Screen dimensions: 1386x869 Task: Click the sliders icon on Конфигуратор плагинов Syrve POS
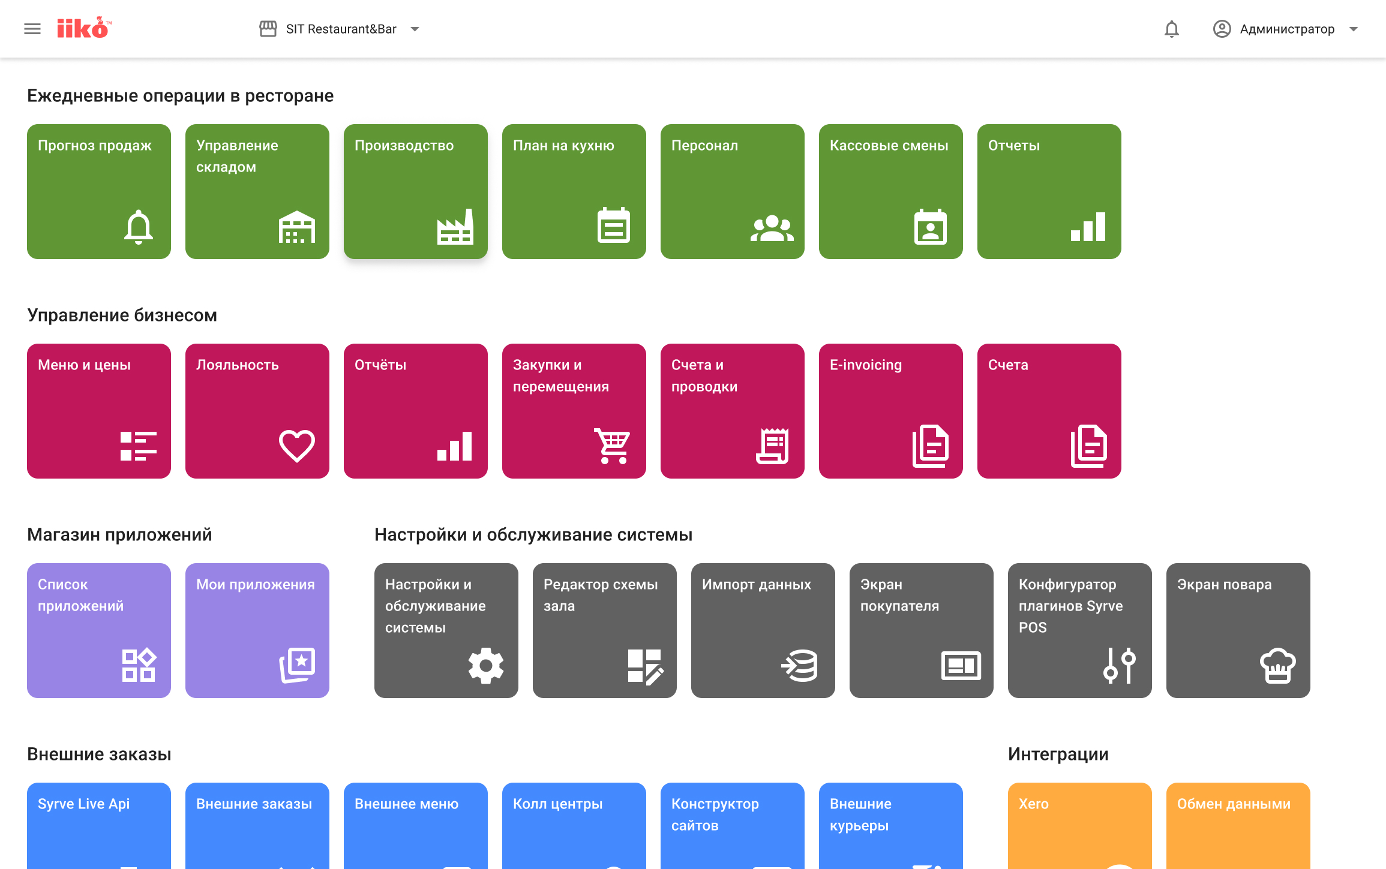coord(1120,666)
